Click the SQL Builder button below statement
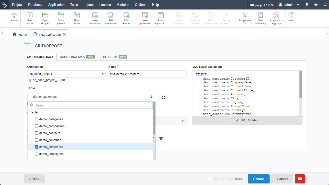The image size is (329, 185). 247,120
